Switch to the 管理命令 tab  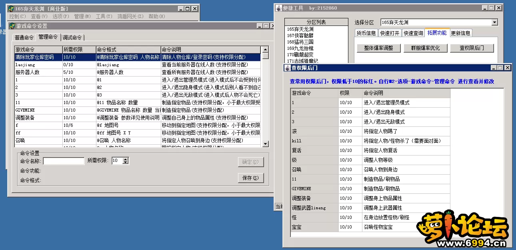click(48, 37)
